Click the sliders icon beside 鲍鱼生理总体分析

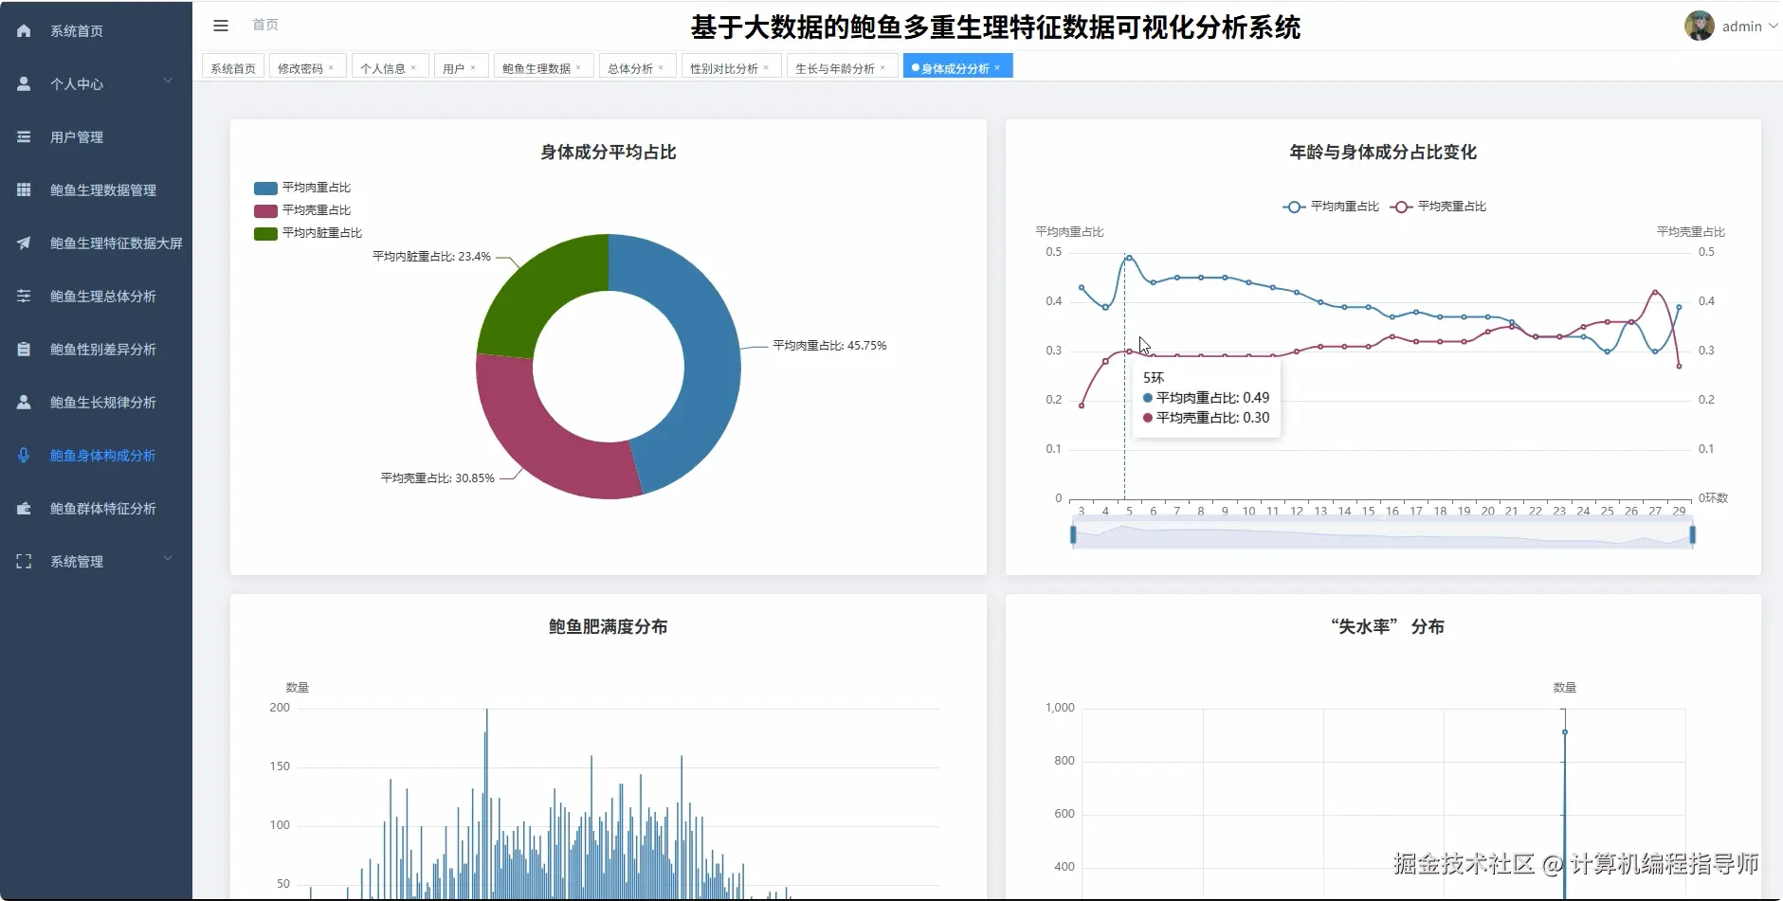24,297
